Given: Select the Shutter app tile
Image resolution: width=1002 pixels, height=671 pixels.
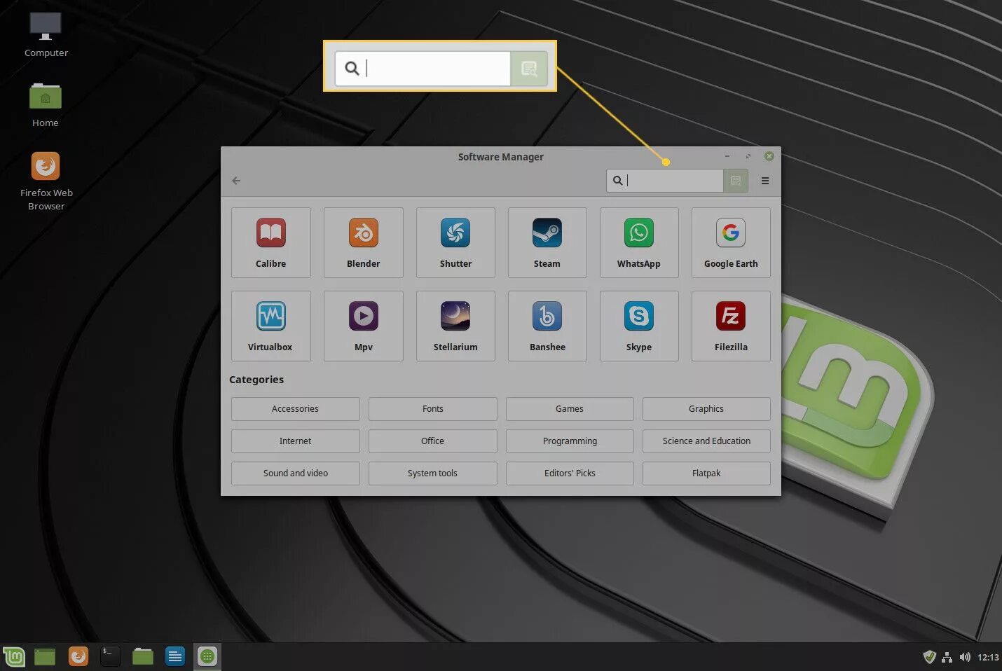Looking at the screenshot, I should tap(455, 242).
